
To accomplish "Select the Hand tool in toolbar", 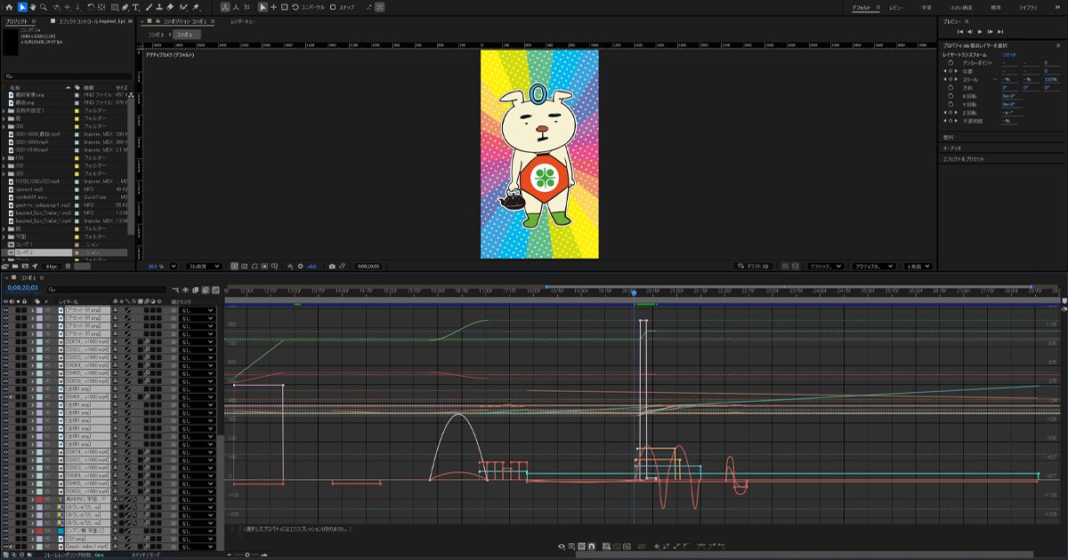I will [33, 7].
